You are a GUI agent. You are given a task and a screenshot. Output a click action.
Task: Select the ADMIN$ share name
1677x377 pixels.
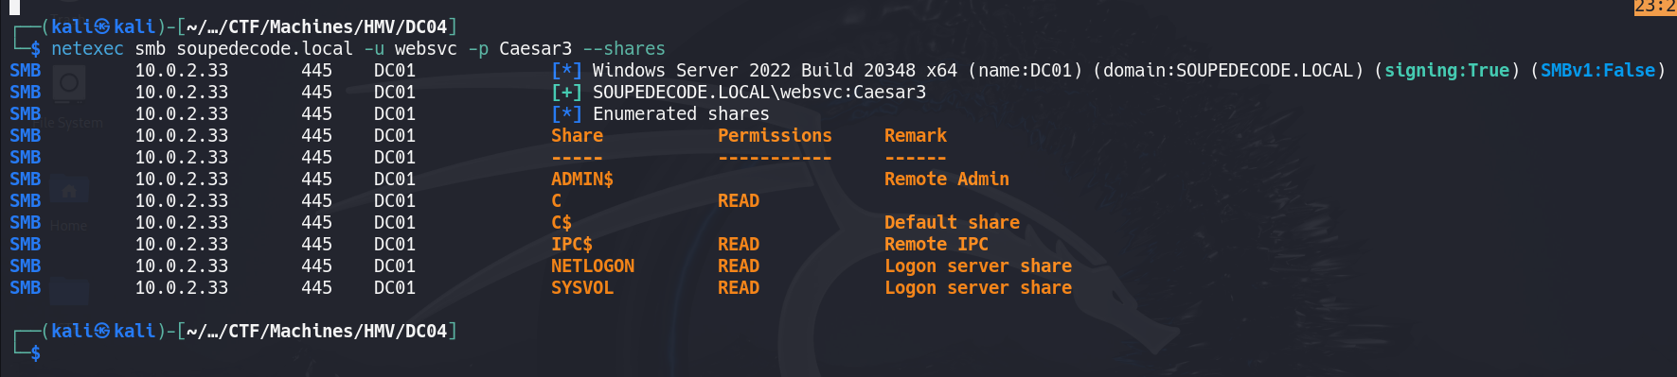point(582,180)
